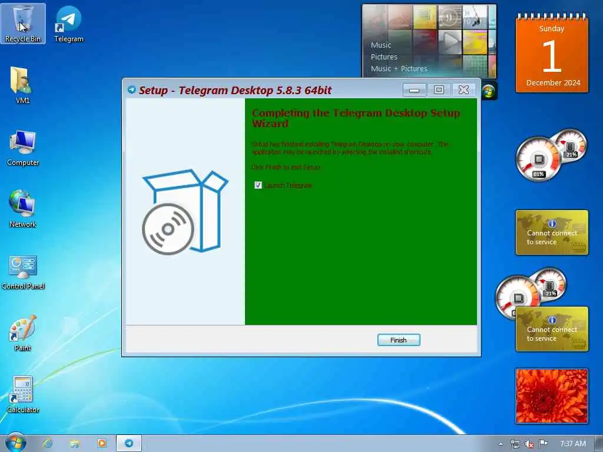Viewport: 603px width, 452px height.
Task: Select the Control Panel desktop icon
Action: (x=23, y=272)
